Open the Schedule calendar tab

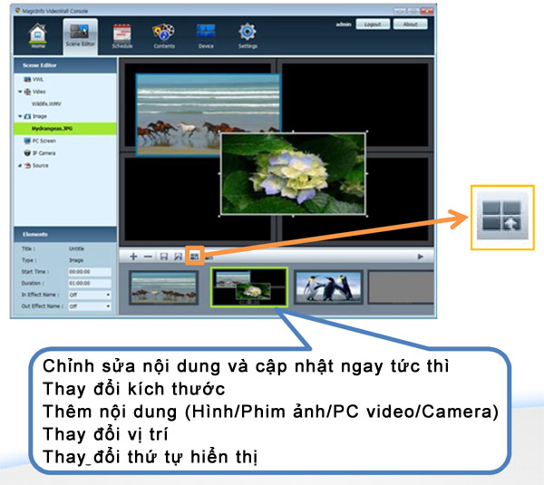[x=122, y=34]
